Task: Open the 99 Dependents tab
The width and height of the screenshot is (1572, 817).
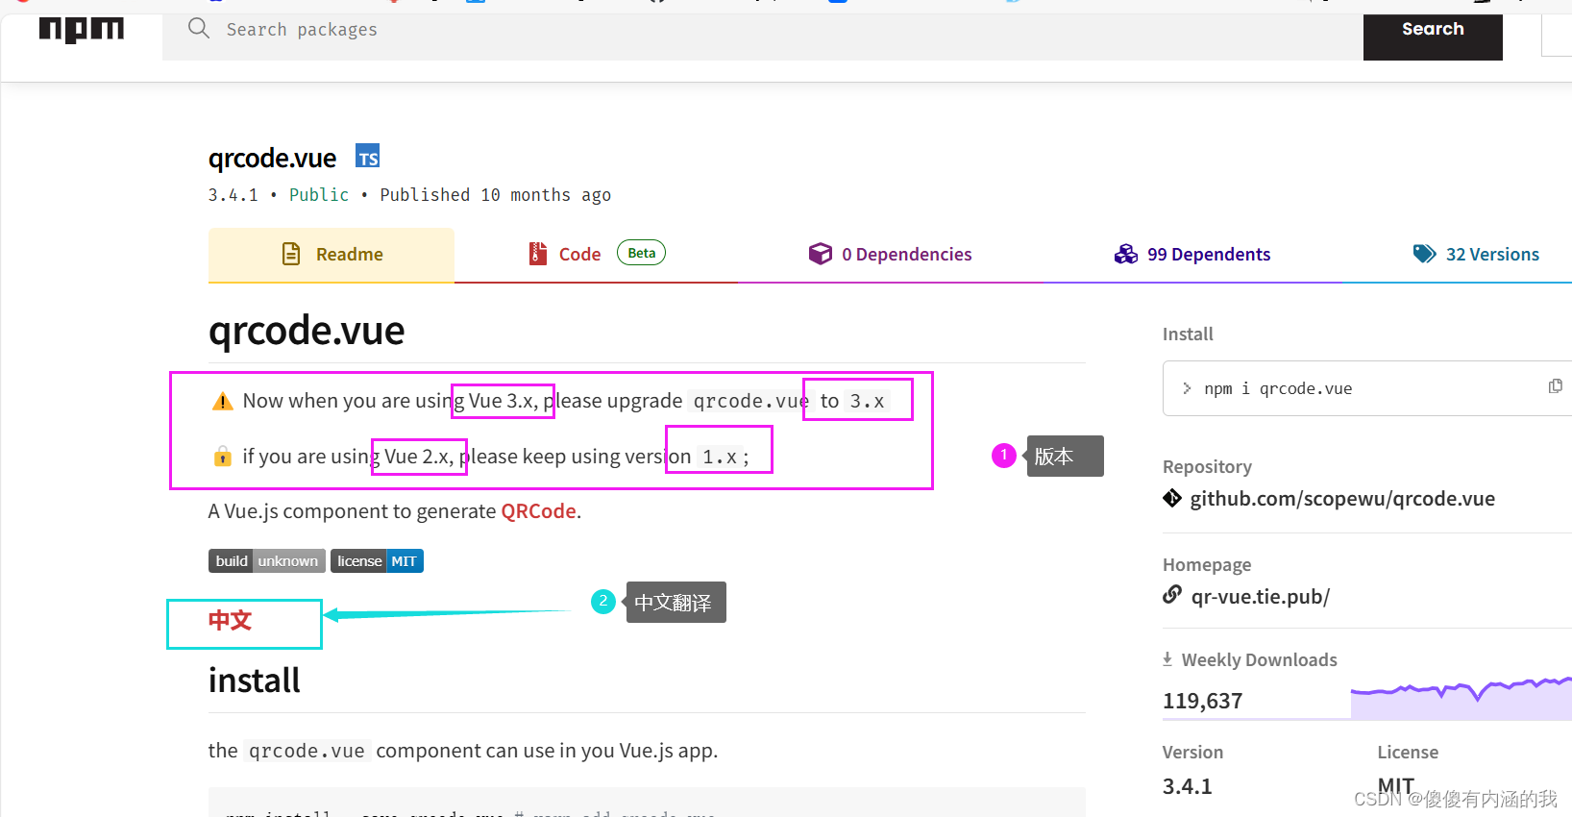Action: (x=1192, y=255)
